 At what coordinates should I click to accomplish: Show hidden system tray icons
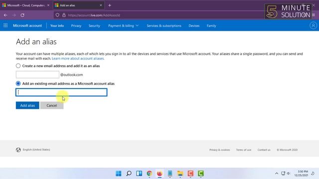coord(277,174)
